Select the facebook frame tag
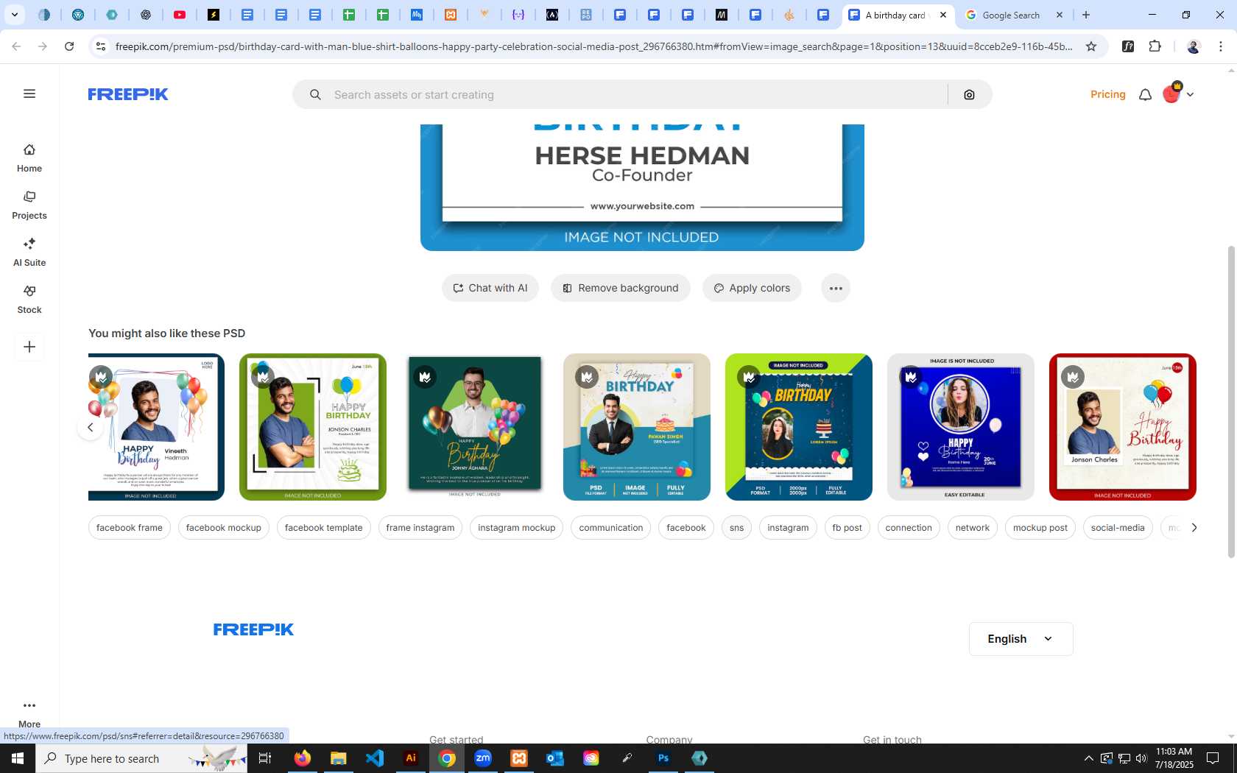The image size is (1237, 773). click(130, 528)
